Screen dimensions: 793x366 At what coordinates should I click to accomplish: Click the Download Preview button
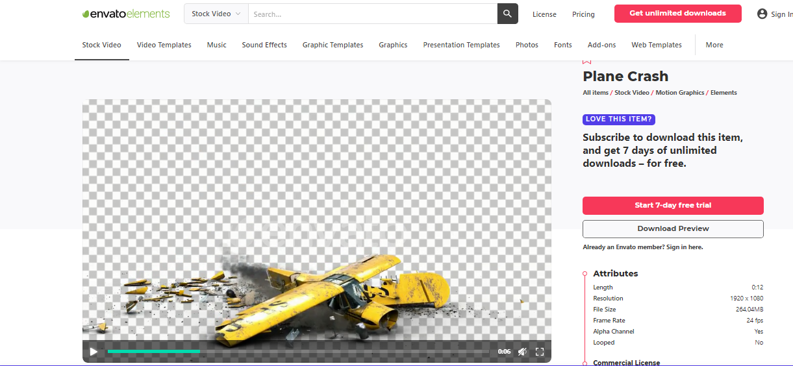tap(673, 229)
